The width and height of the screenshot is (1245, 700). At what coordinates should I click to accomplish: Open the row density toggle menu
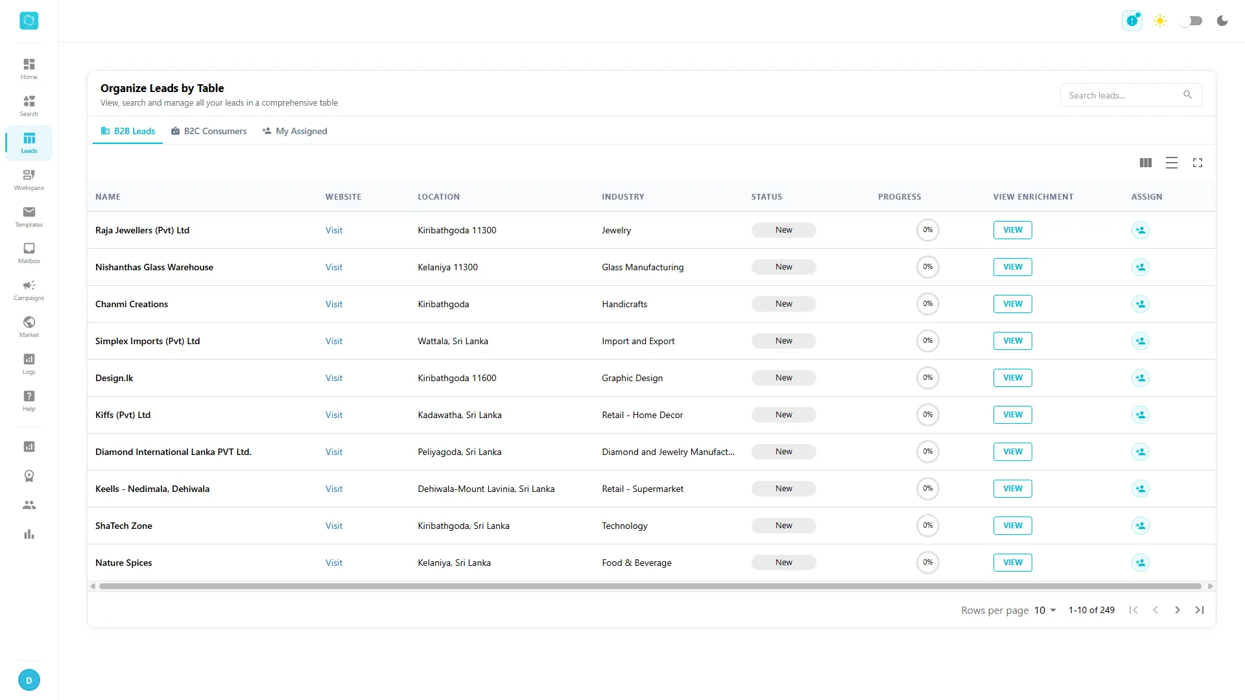(1172, 163)
